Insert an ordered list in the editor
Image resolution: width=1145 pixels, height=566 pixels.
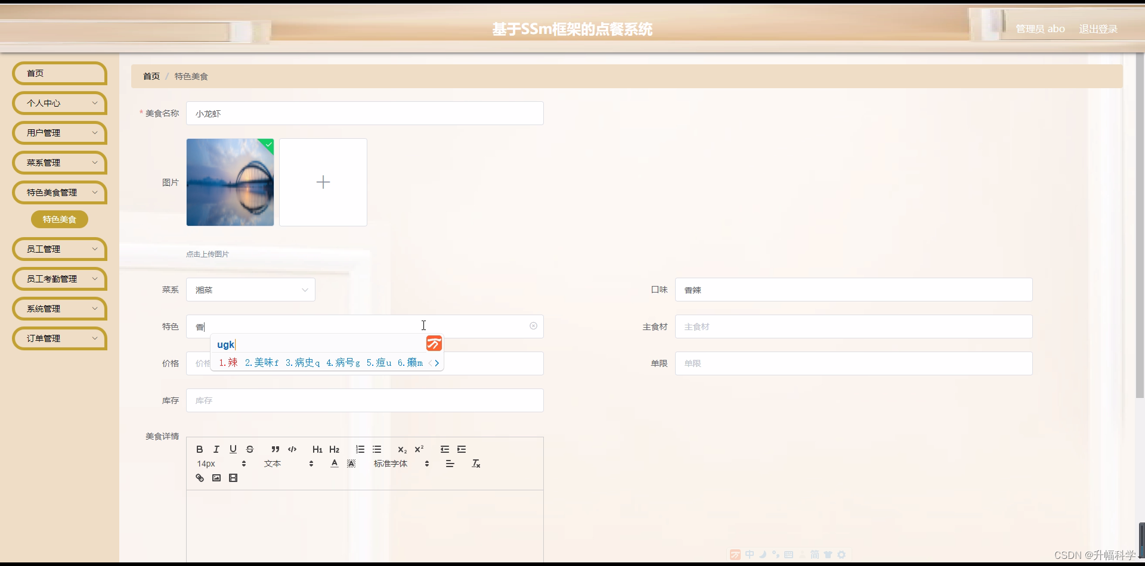click(x=360, y=449)
